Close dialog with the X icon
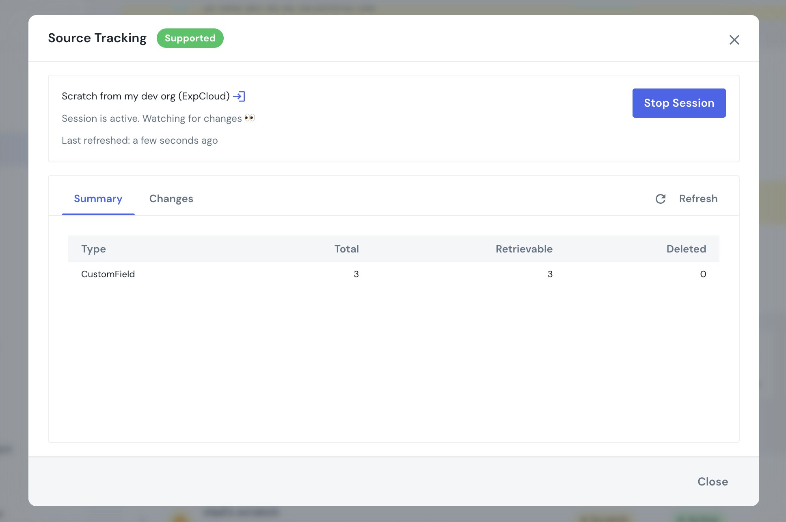Screen dimensions: 786x522 click(x=734, y=40)
